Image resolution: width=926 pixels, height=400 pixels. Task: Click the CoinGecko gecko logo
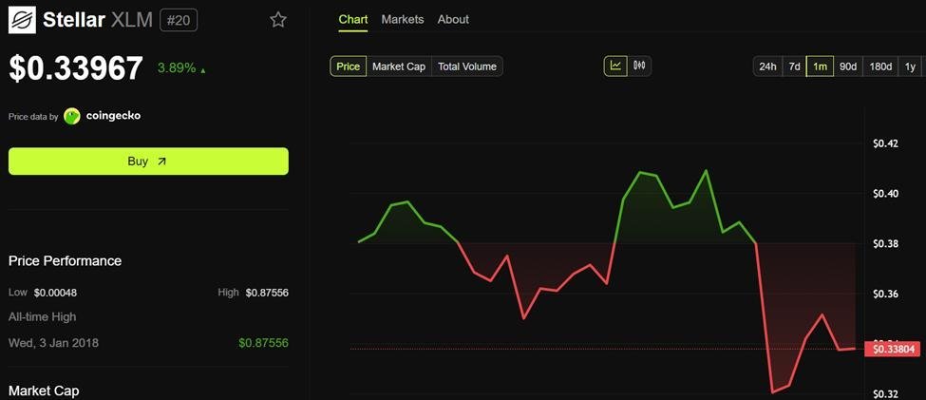click(72, 116)
